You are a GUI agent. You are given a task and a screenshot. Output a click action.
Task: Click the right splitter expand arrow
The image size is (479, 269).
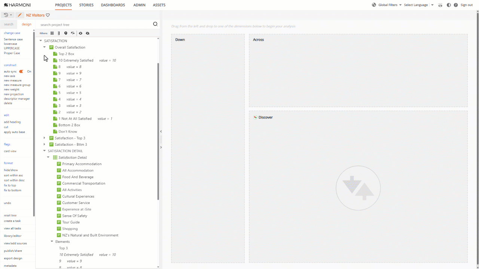[x=161, y=148]
